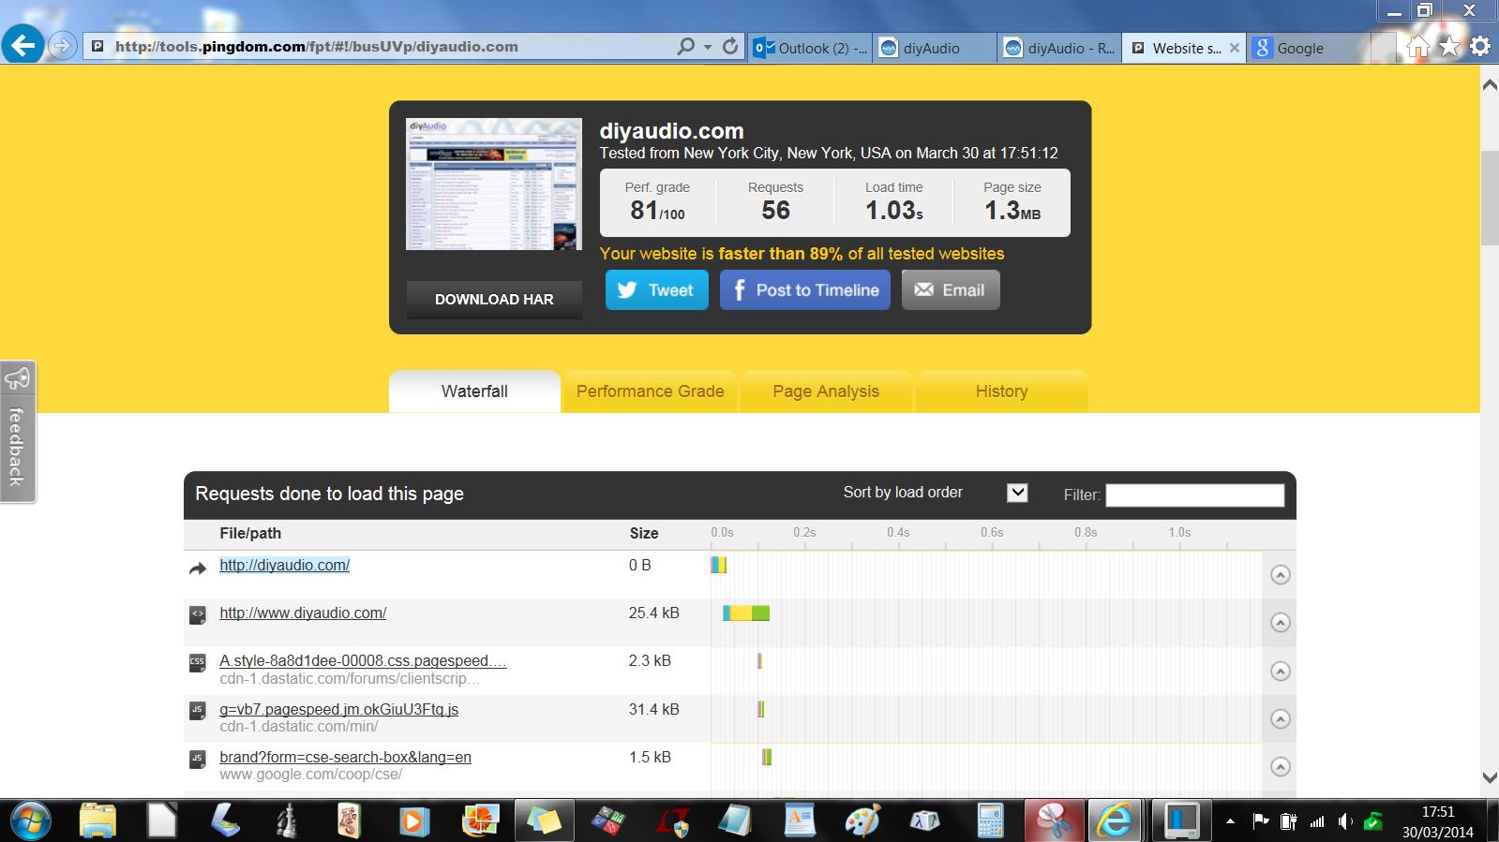Viewport: 1499px width, 842px height.
Task: Click Post to Timeline Facebook button
Action: coord(804,290)
